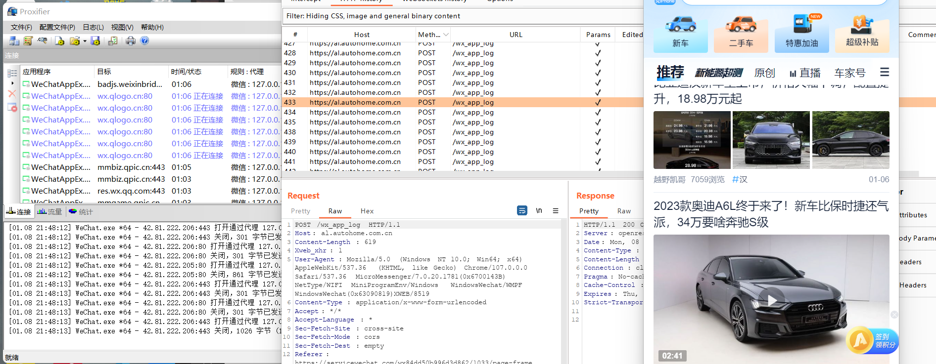Select history row number 433

tap(463, 102)
